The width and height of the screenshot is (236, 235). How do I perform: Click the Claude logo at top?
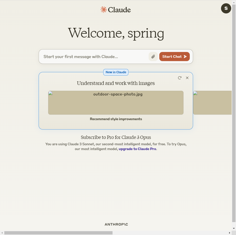116,10
